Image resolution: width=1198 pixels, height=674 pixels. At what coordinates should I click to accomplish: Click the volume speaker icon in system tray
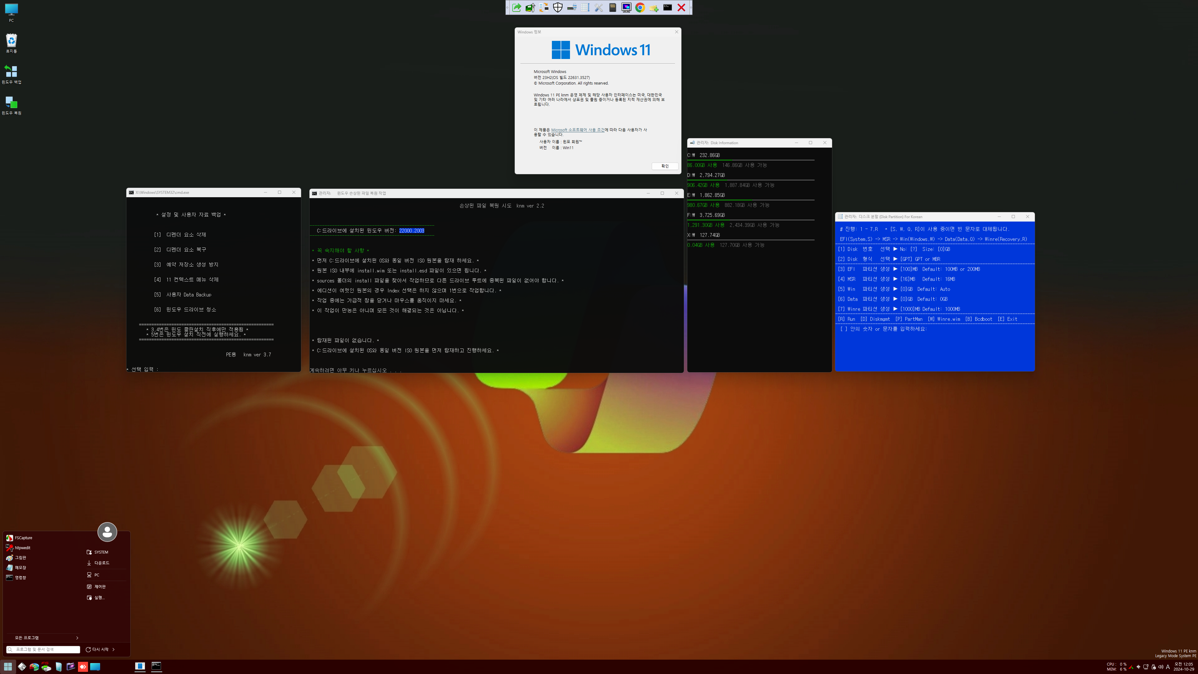[1161, 667]
